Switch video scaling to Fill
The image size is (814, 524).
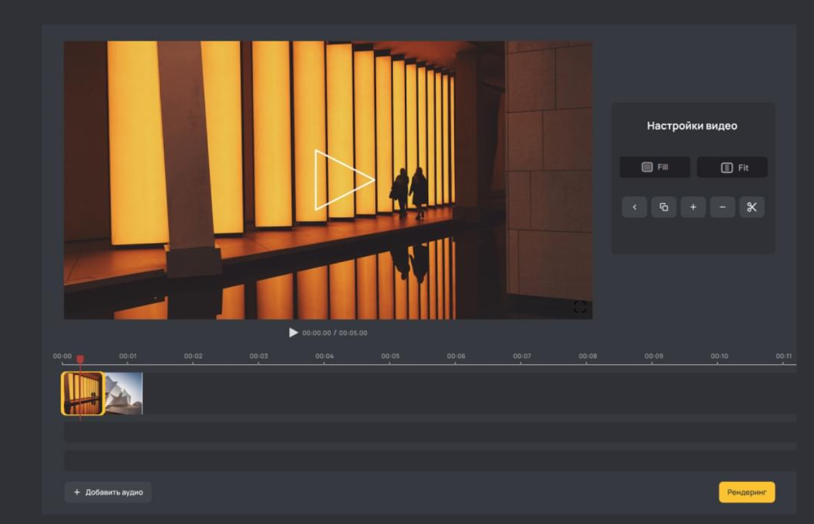(x=655, y=167)
